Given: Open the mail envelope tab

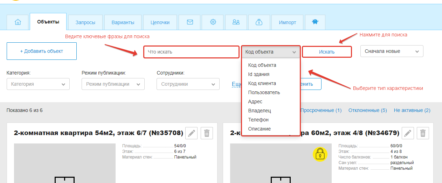Looking at the screenshot, I should click(190, 22).
